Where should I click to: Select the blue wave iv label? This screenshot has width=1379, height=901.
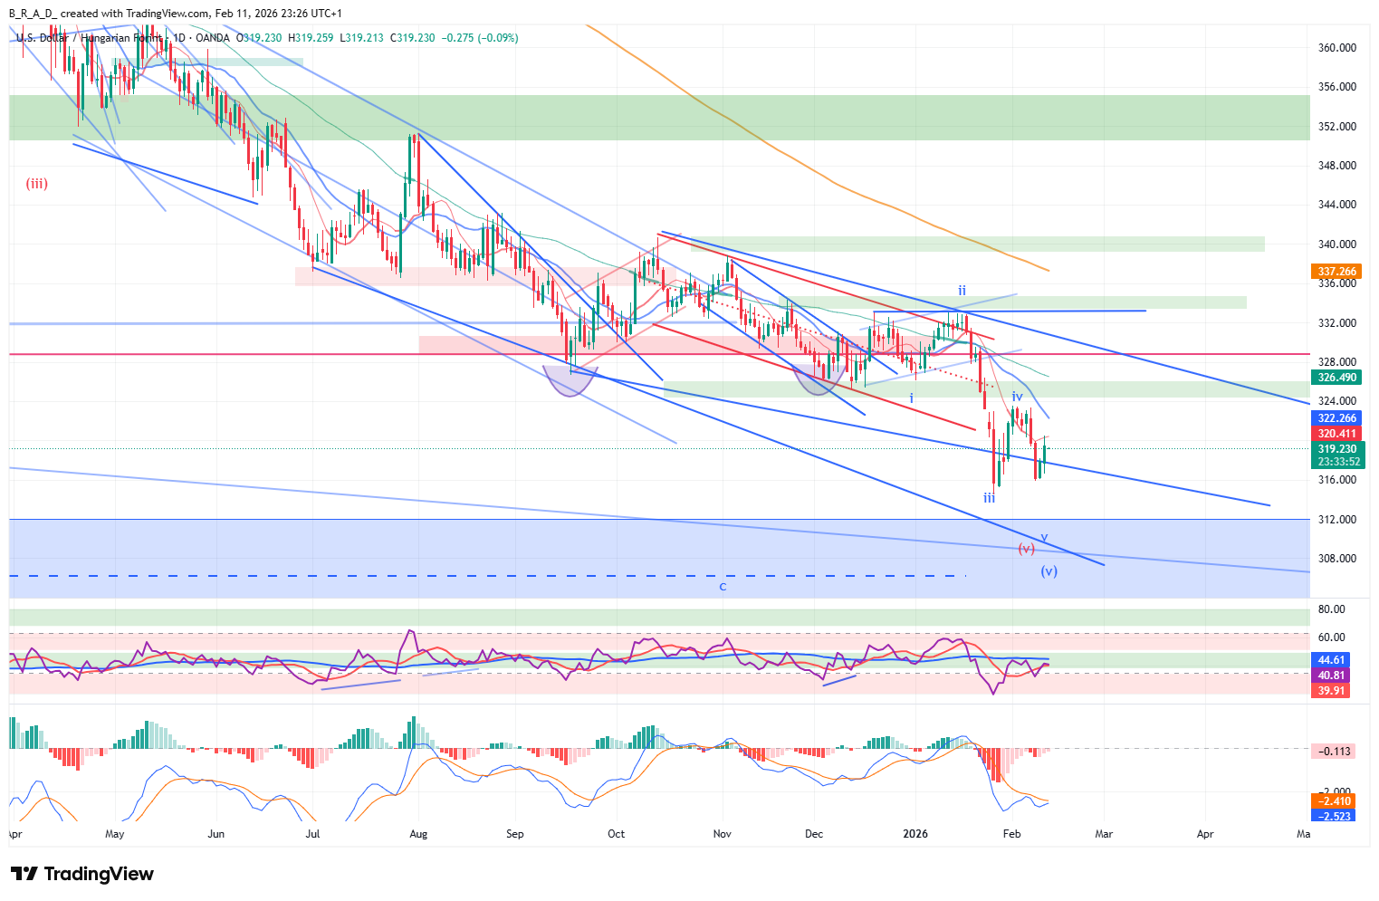click(1017, 397)
